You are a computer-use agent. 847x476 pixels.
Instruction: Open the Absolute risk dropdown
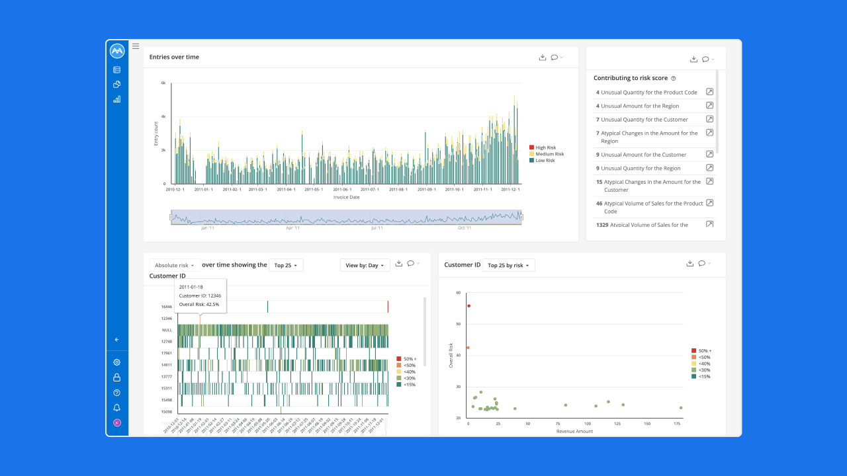point(175,265)
